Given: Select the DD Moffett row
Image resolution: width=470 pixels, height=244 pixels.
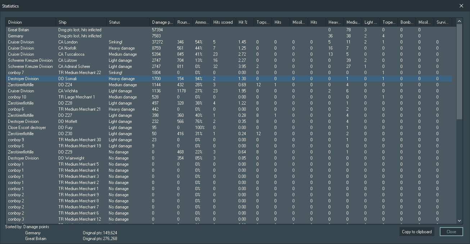Looking at the screenshot, I should click(229, 121).
